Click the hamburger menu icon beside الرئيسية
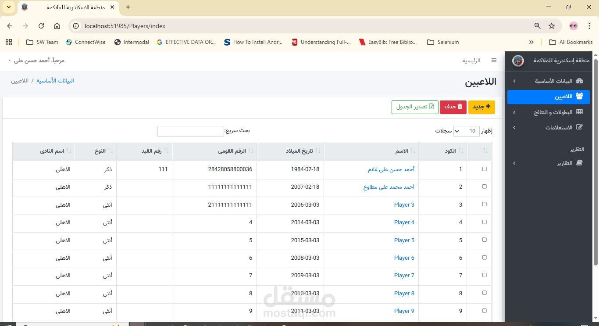 [494, 61]
